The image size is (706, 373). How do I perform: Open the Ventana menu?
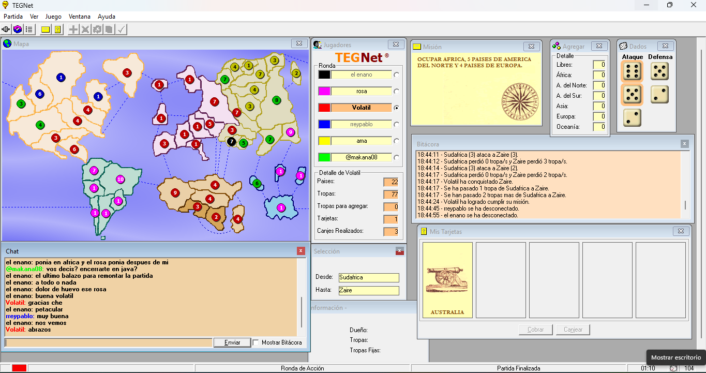tap(79, 17)
